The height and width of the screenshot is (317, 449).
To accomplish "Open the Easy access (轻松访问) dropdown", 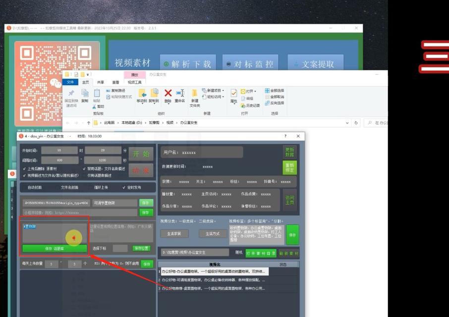I will pyautogui.click(x=213, y=97).
